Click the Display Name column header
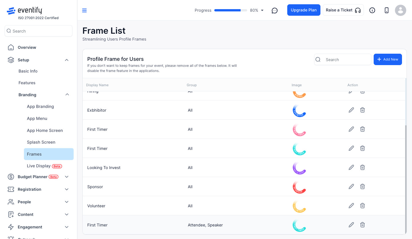The height and width of the screenshot is (239, 412). (97, 85)
